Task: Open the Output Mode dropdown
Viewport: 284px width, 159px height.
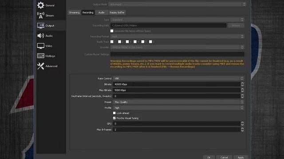Action: (177, 4)
